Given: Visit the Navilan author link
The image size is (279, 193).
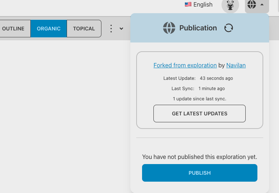Looking at the screenshot, I should [x=236, y=65].
